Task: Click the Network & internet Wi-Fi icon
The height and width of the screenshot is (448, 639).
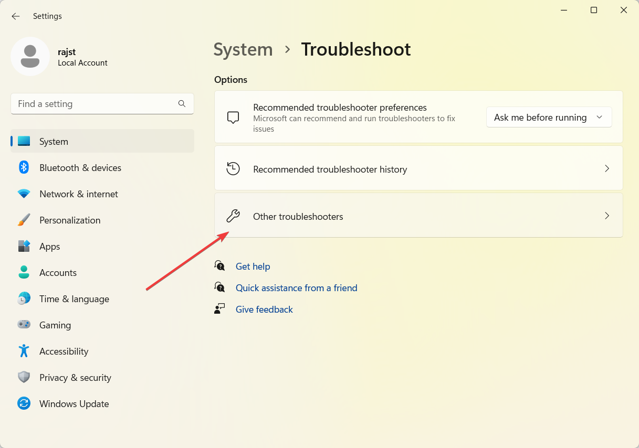Action: pos(24,194)
